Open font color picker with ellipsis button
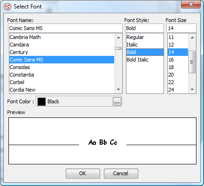Screen dimensions: 204x186 pyautogui.click(x=117, y=101)
